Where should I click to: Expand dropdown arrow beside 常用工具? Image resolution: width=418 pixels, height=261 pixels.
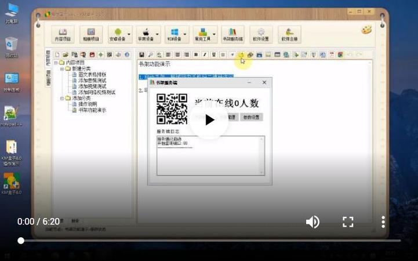tap(214, 34)
